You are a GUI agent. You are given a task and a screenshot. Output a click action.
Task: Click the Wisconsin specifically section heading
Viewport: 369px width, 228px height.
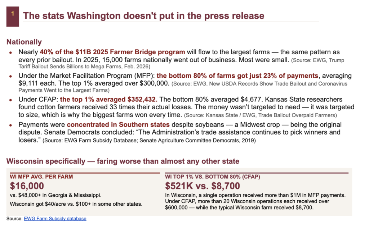coord(123,161)
